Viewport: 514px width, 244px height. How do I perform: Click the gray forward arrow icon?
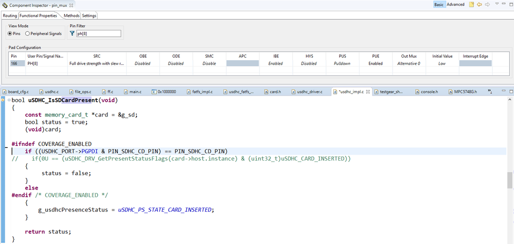point(487,5)
